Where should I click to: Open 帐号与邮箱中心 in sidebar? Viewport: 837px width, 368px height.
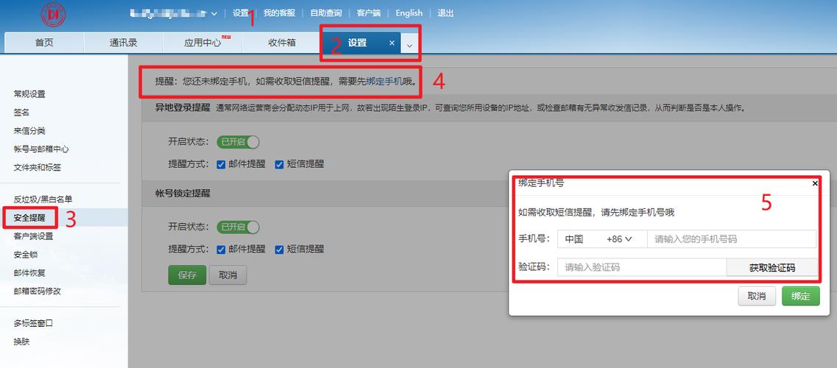point(41,149)
